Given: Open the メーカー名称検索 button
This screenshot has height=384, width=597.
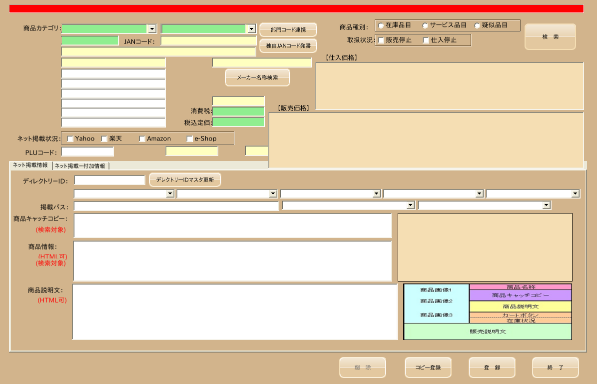Looking at the screenshot, I should point(257,77).
